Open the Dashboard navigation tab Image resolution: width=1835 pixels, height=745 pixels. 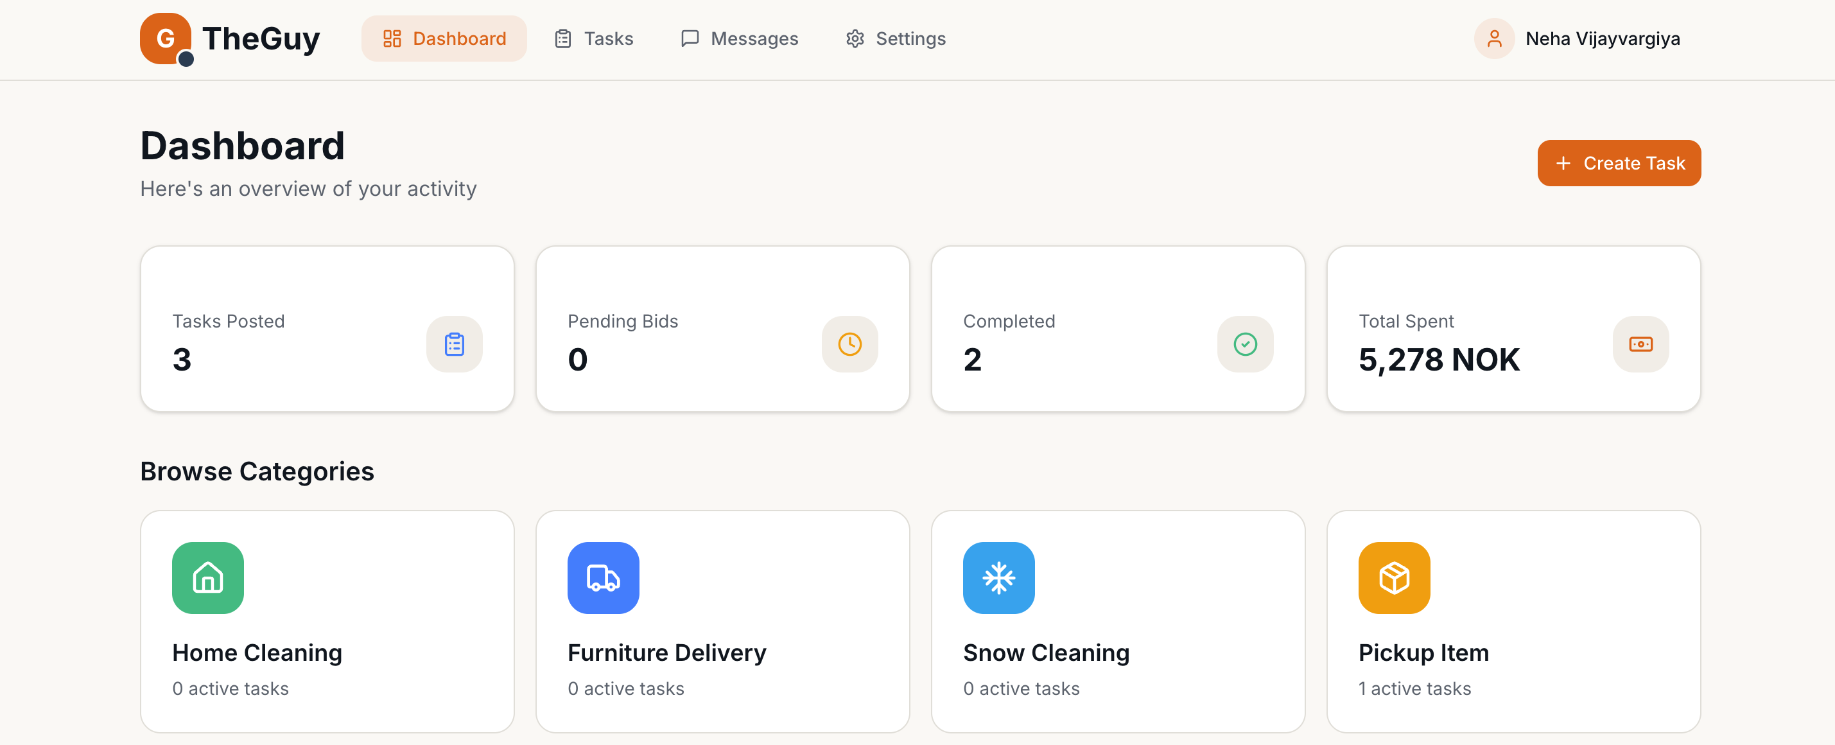click(444, 39)
